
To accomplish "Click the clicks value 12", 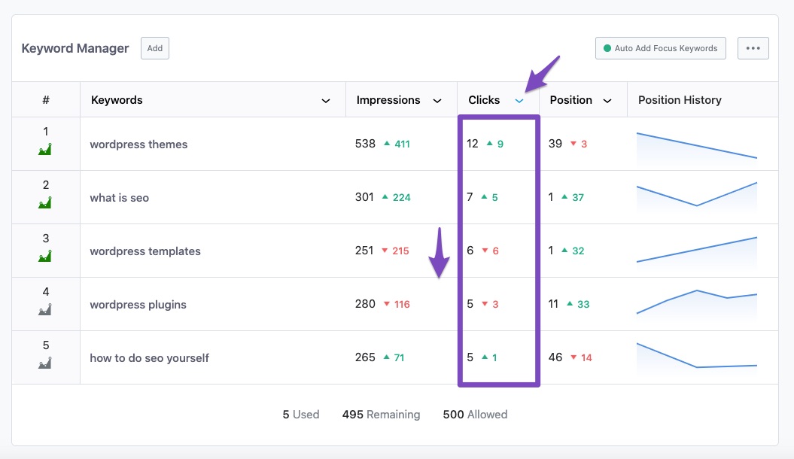I will tap(473, 144).
